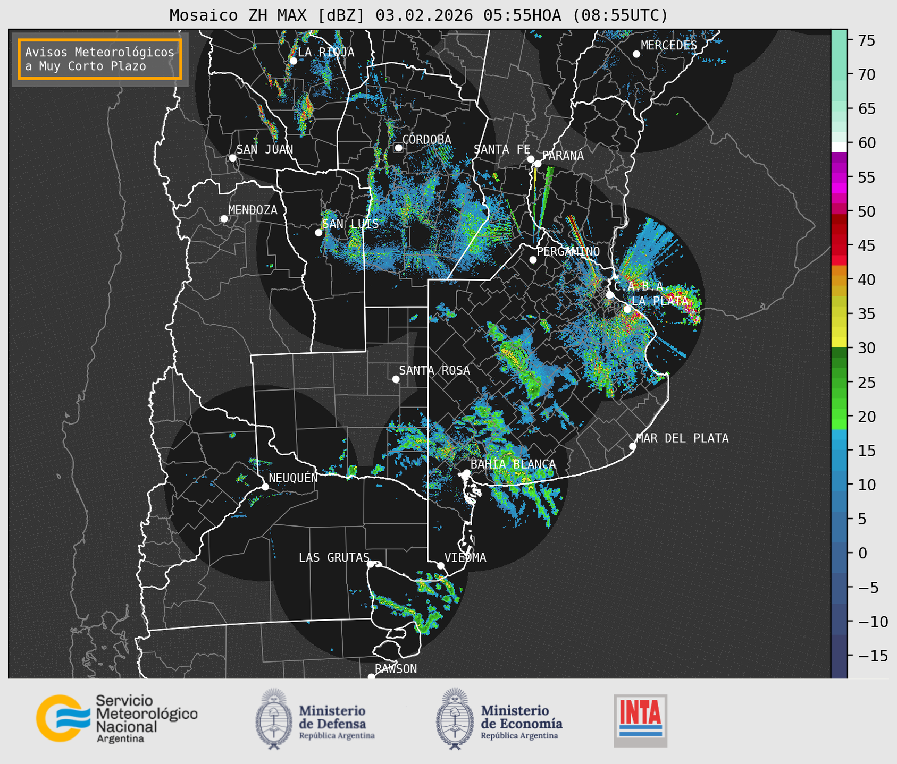This screenshot has width=897, height=764.
Task: Click the Ministerio de Defensa emblem
Action: pyautogui.click(x=274, y=719)
